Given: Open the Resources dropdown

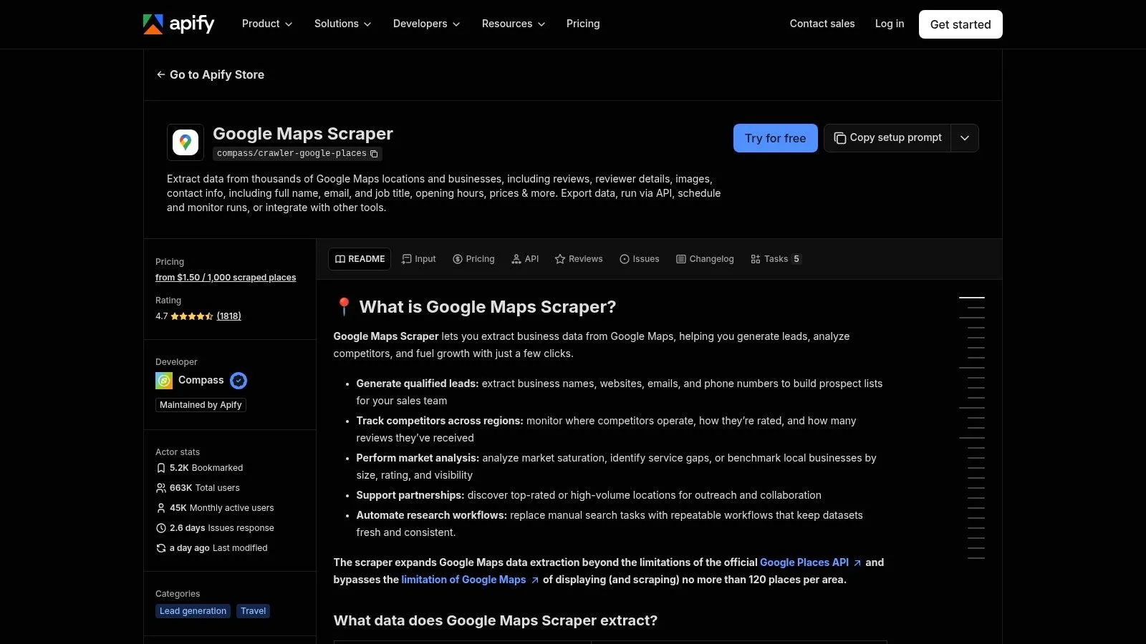Looking at the screenshot, I should 514,24.
